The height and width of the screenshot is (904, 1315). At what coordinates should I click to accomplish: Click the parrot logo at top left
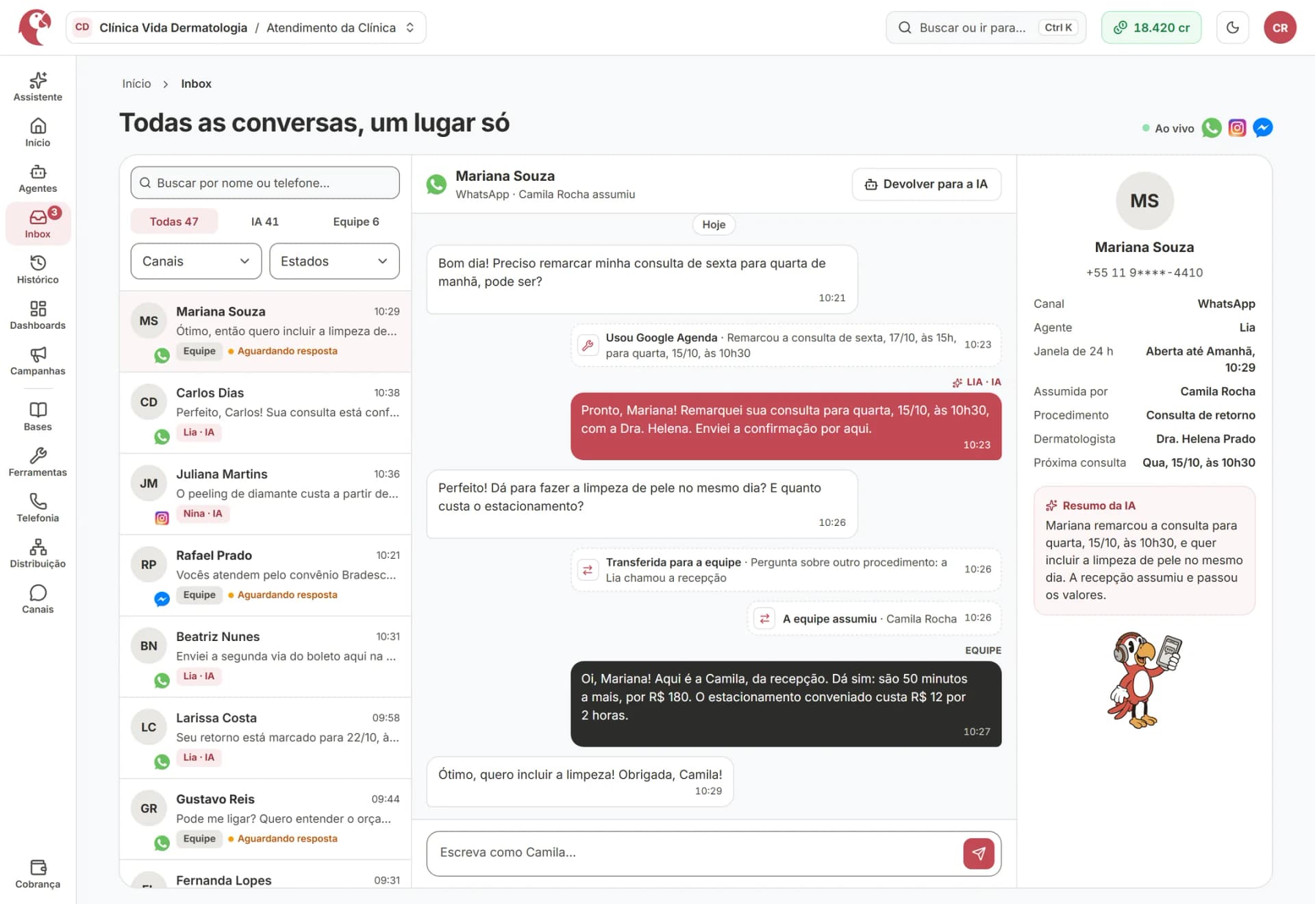pos(36,27)
